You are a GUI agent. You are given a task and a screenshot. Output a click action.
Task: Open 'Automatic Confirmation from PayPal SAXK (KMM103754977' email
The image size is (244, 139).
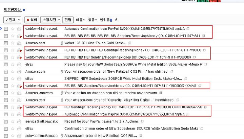(124, 114)
